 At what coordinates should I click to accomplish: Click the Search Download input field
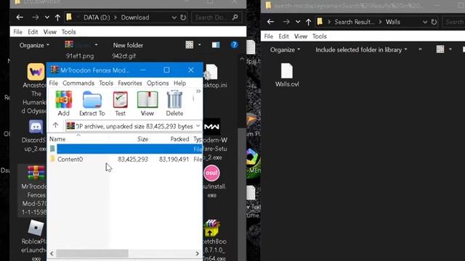pyautogui.click(x=217, y=17)
